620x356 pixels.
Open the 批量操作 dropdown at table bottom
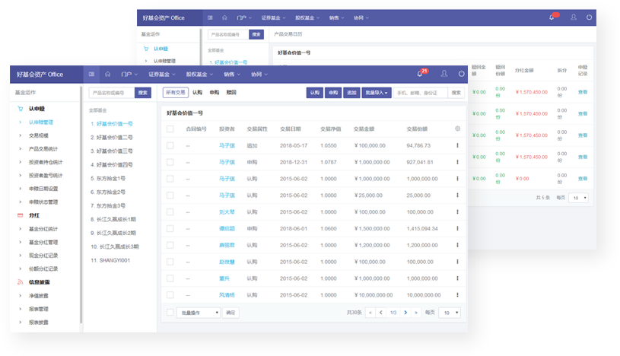coord(198,313)
